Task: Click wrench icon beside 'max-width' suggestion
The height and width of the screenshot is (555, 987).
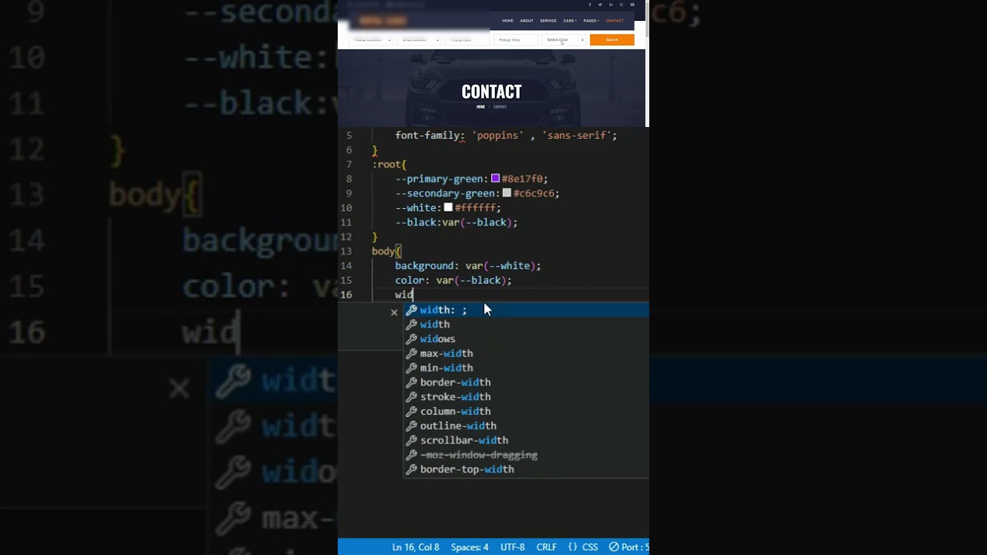Action: [412, 354]
